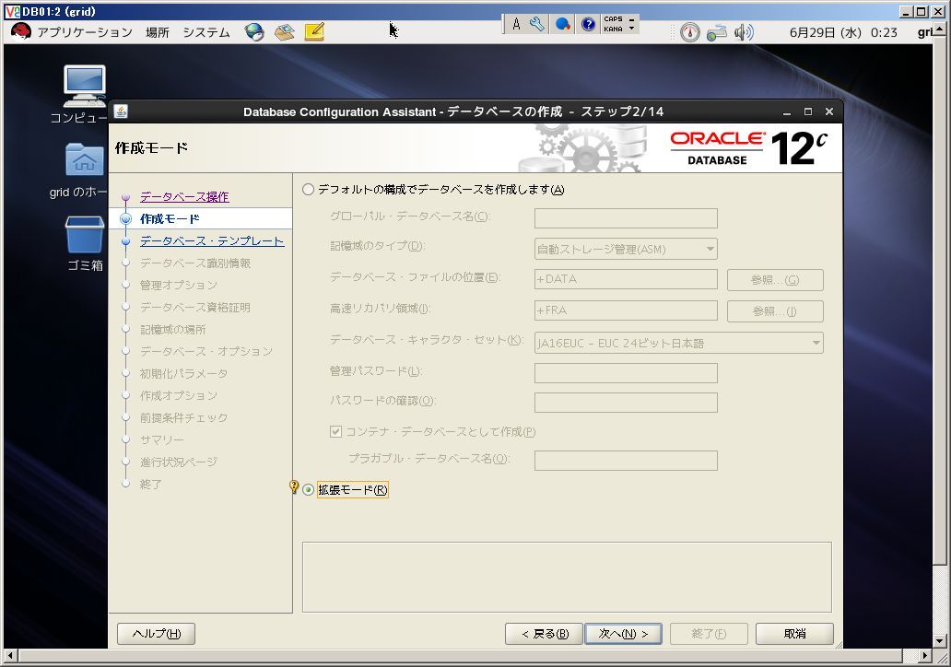Click the global database name field

coord(626,218)
